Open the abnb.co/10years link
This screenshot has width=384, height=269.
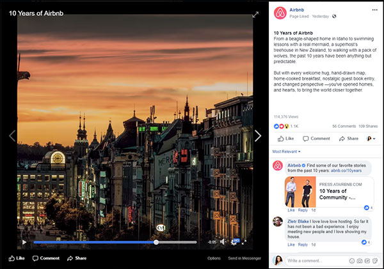(346, 171)
